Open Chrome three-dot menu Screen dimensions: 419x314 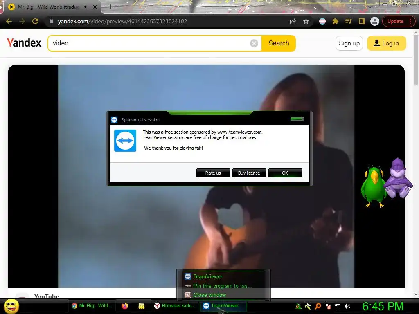coord(410,21)
